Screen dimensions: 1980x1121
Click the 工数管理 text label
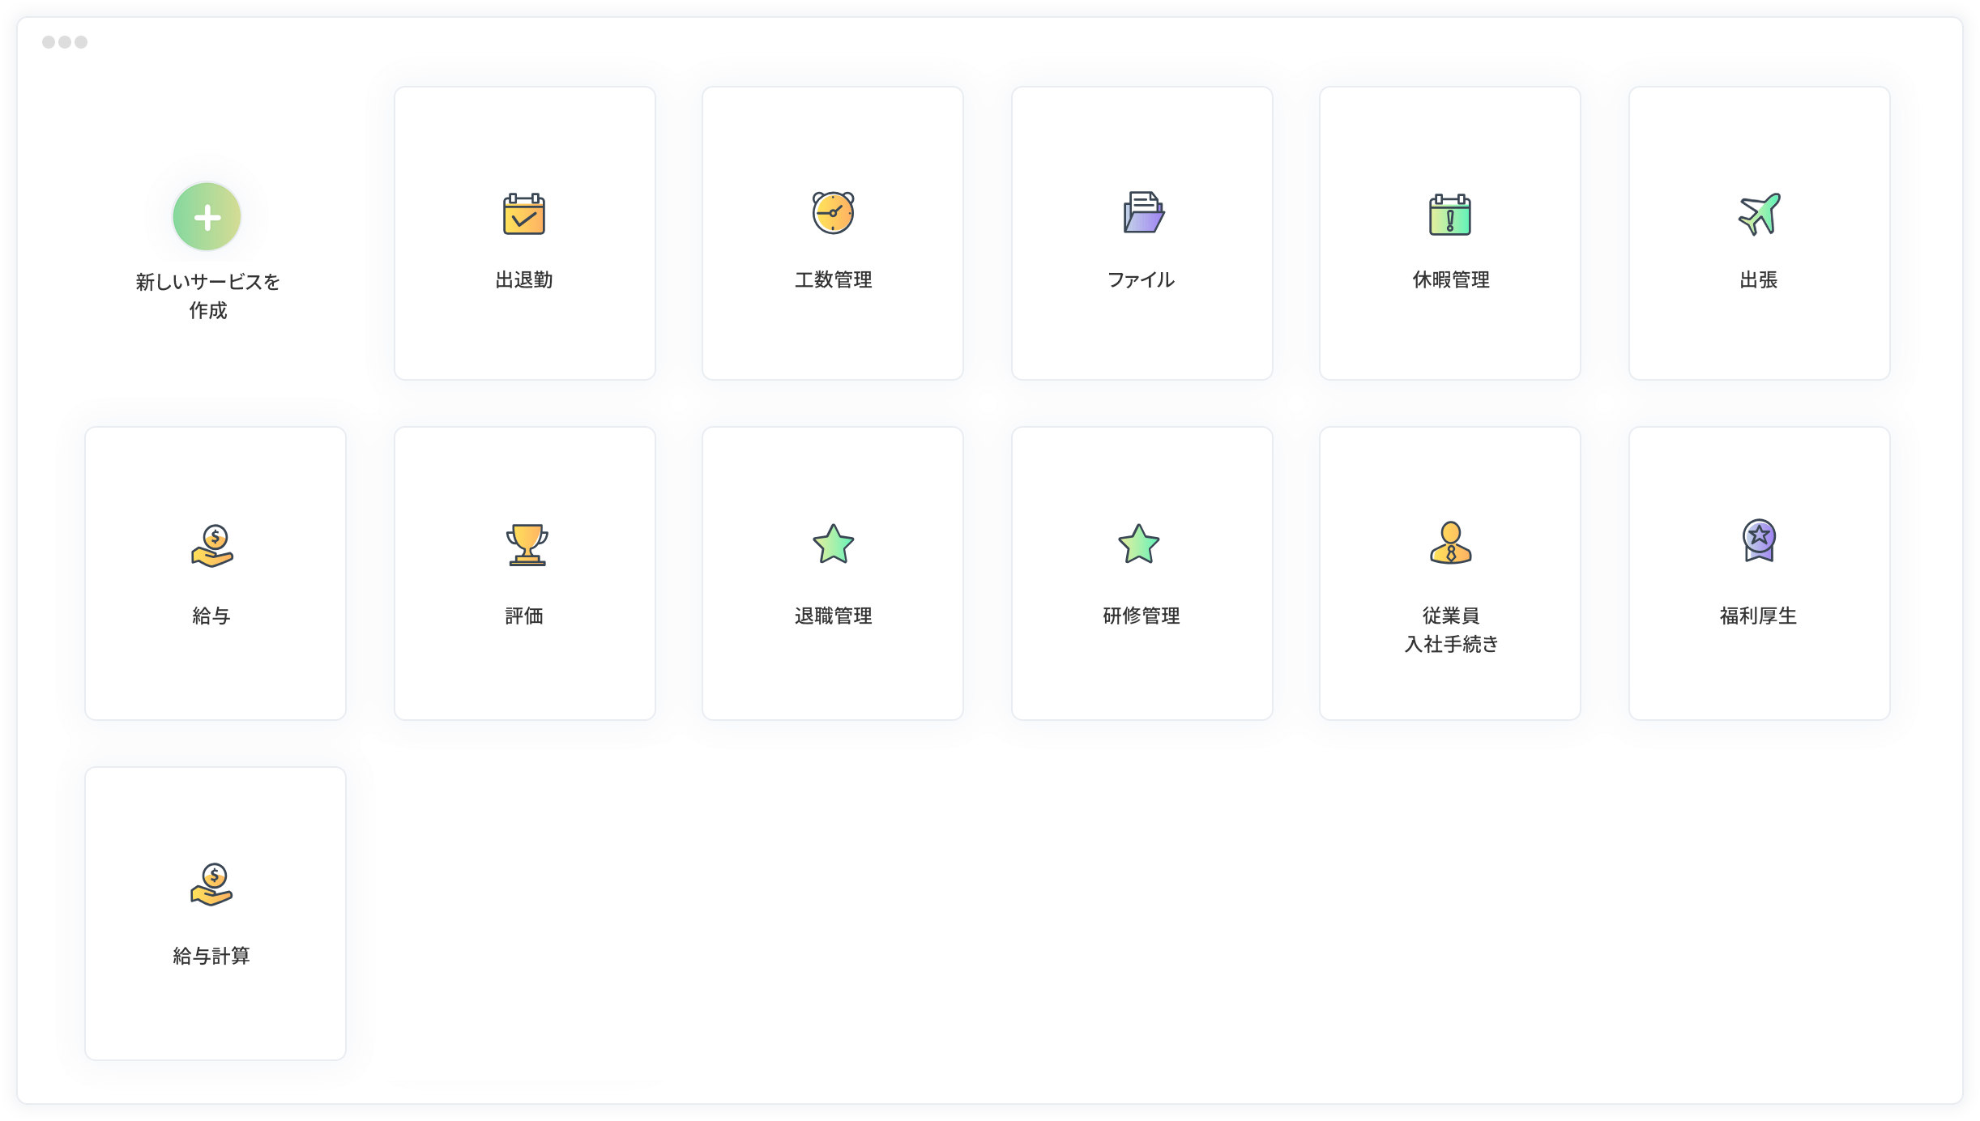coord(833,280)
